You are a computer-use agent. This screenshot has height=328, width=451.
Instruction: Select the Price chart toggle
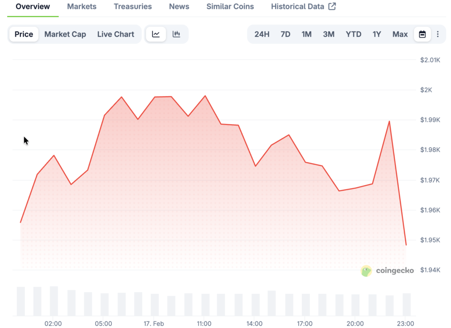pyautogui.click(x=24, y=34)
